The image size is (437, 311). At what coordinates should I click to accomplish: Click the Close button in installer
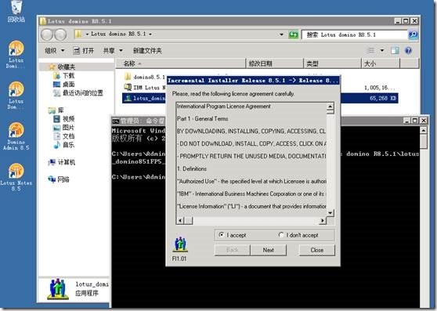click(x=317, y=250)
